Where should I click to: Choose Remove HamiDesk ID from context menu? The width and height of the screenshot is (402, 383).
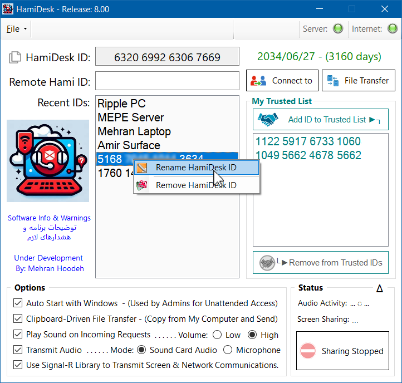pyautogui.click(x=196, y=185)
